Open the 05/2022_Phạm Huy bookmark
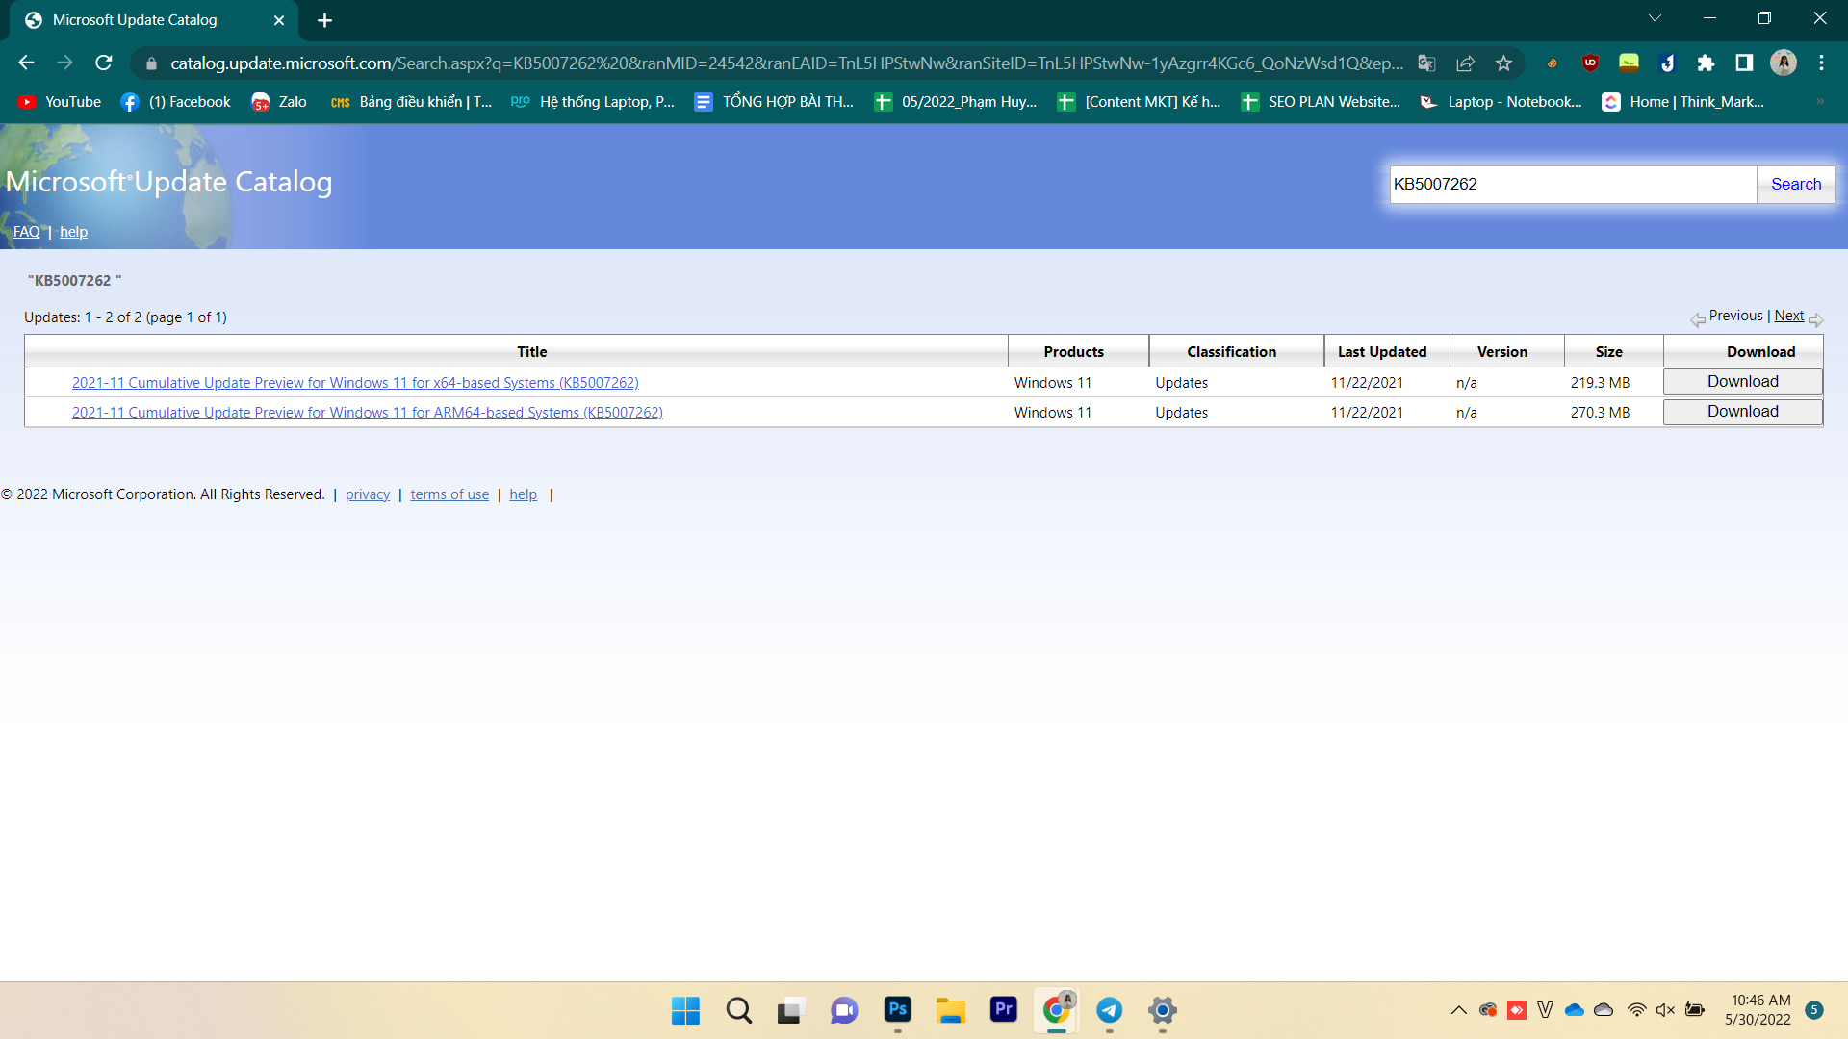The height and width of the screenshot is (1039, 1848). click(956, 102)
